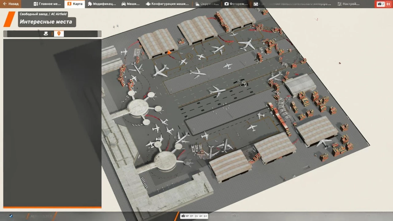Select the Карта tab
The width and height of the screenshot is (393, 221).
point(75,4)
